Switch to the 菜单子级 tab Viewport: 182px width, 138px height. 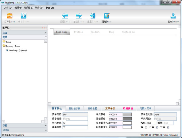click(x=110, y=108)
